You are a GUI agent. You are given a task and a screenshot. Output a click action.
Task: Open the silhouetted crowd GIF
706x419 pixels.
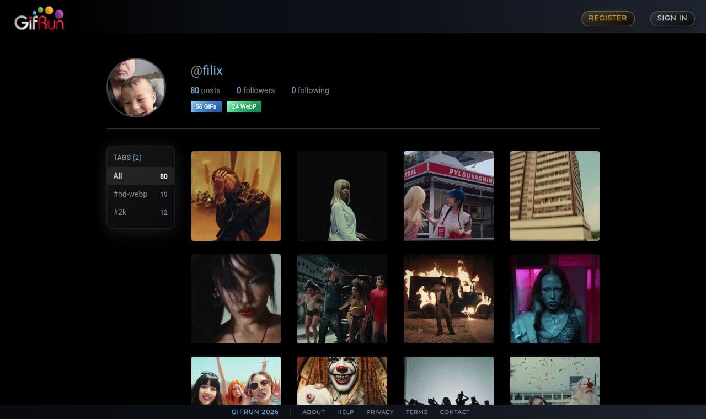point(448,380)
